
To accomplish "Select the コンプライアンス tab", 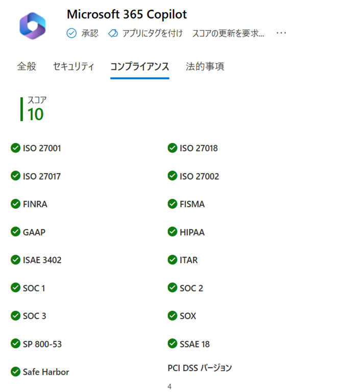I will coord(139,66).
